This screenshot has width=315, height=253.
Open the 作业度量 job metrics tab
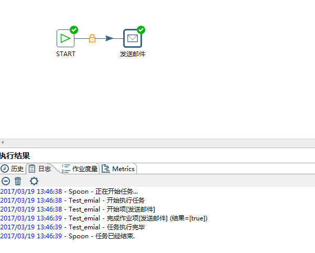[x=80, y=168]
